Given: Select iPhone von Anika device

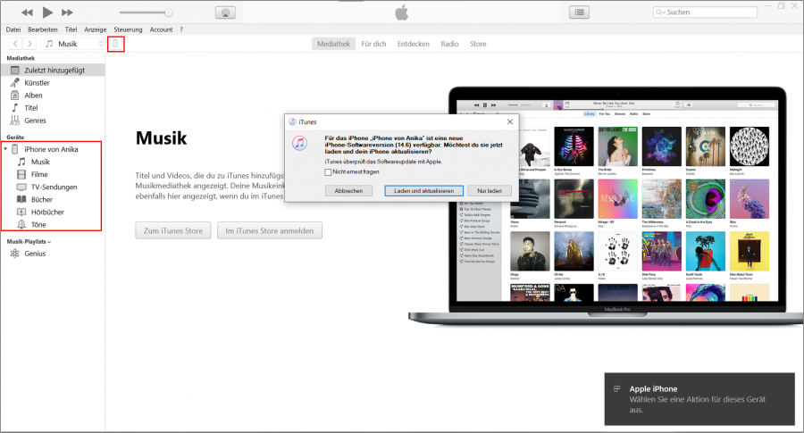Looking at the screenshot, I should (51, 150).
